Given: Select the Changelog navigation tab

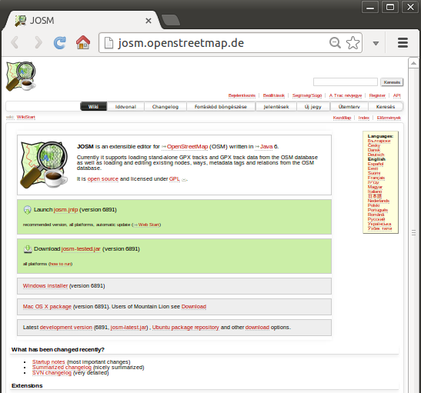Looking at the screenshot, I should coord(165,106).
